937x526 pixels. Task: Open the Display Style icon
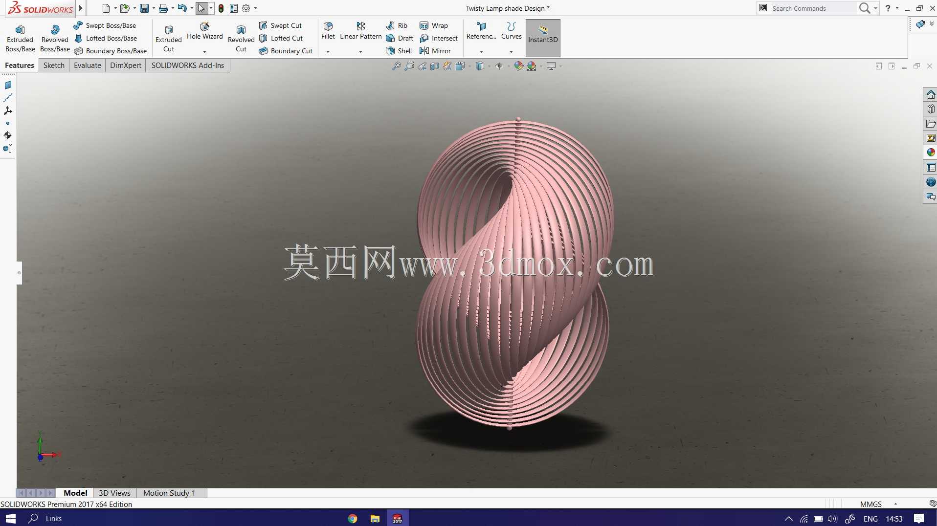tap(480, 66)
